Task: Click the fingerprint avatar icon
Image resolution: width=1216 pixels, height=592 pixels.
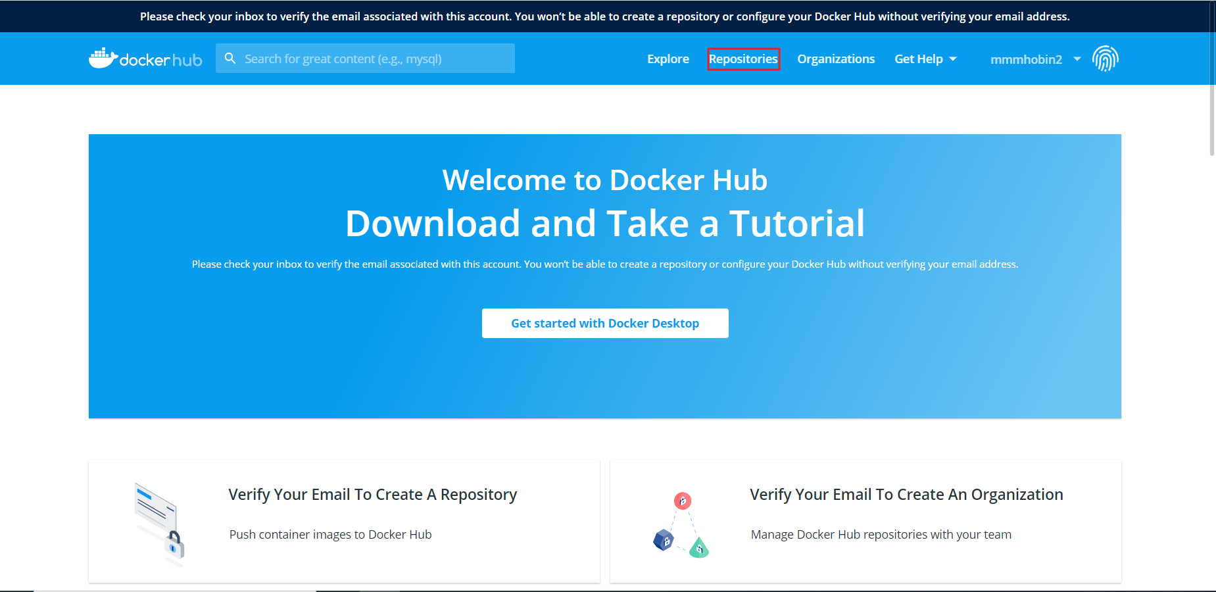Action: point(1106,59)
